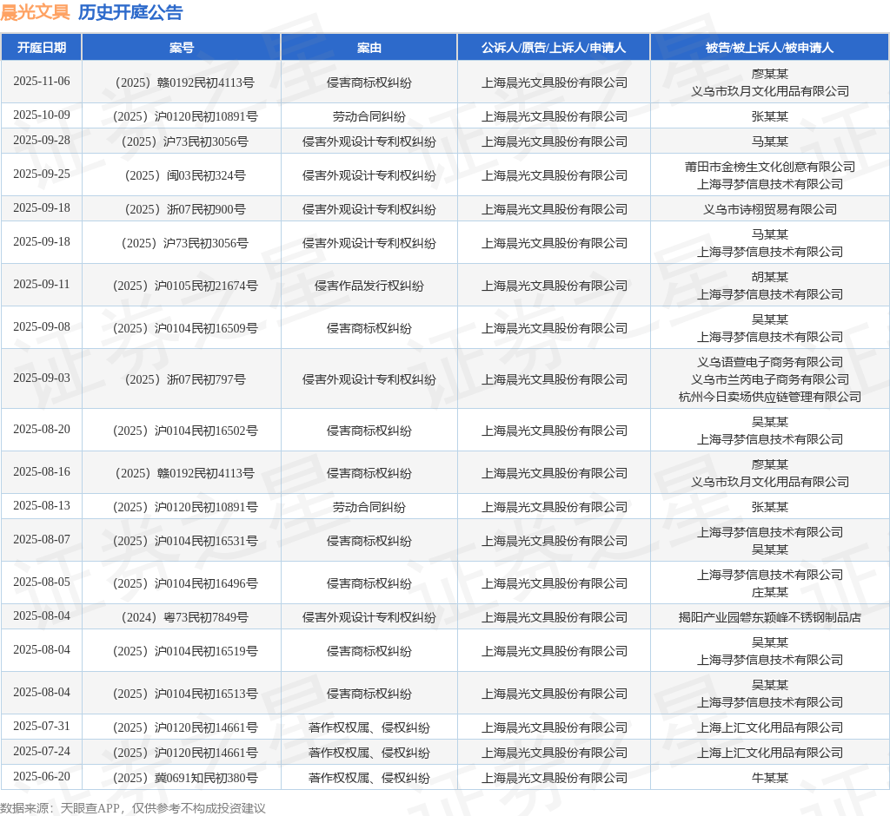Select case number 沪73民初3056号 in 2025-09-28 row
The image size is (890, 816).
[185, 141]
